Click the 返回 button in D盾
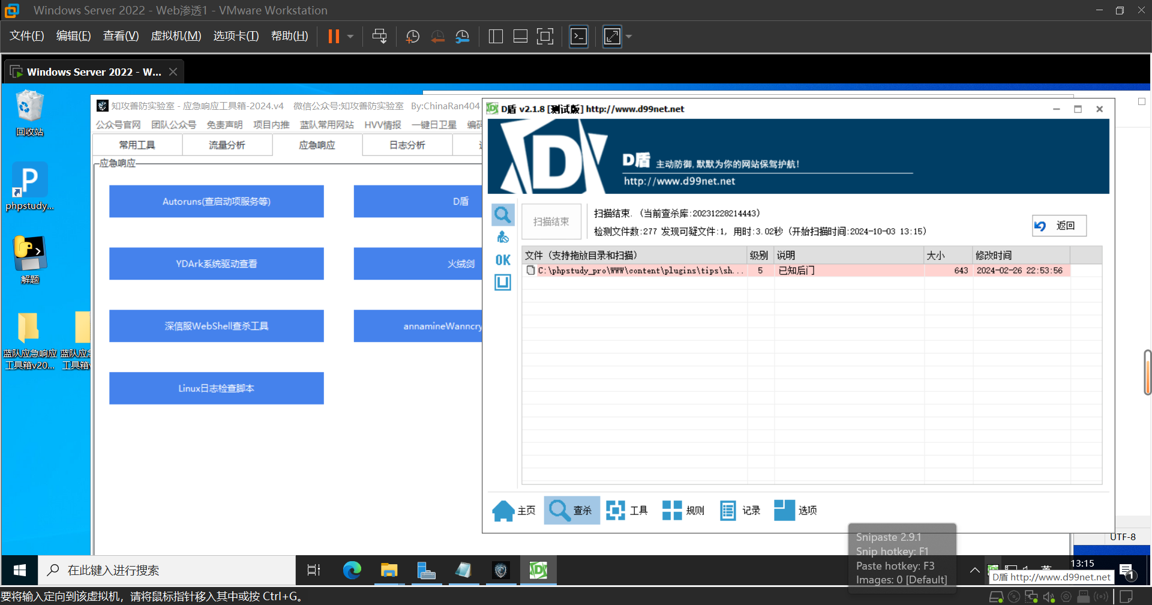 click(x=1059, y=226)
